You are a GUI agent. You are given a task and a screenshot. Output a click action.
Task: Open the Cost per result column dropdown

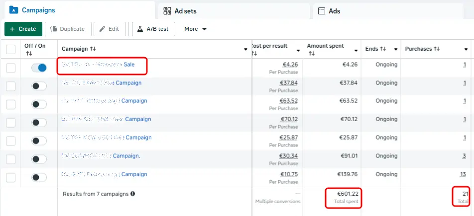click(x=298, y=50)
